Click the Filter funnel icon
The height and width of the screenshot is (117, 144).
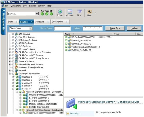click(79, 12)
